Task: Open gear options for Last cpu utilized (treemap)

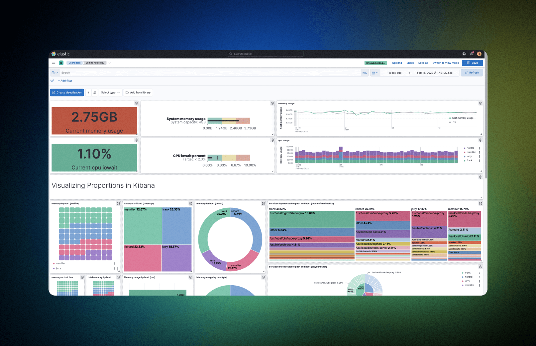Action: click(x=191, y=203)
